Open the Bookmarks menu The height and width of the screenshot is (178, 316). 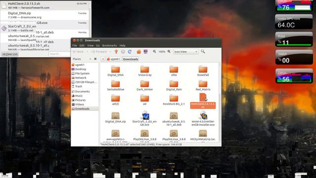pos(110,45)
